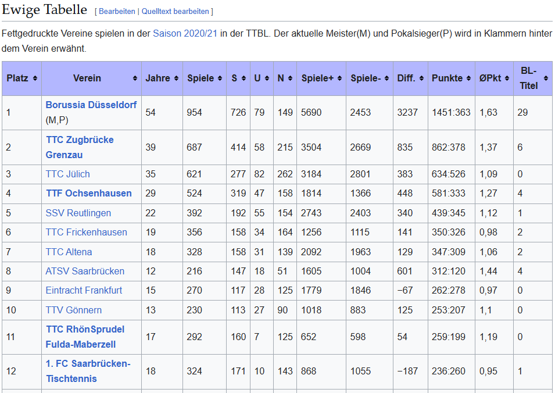555x393 pixels.
Task: Open Quelltext bearbeiten link
Action: 175,11
